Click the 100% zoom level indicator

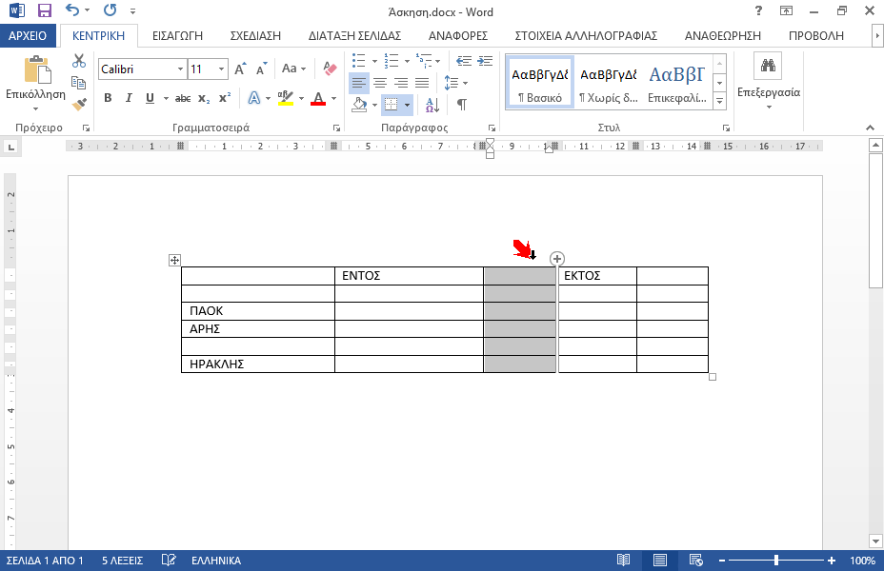863,561
